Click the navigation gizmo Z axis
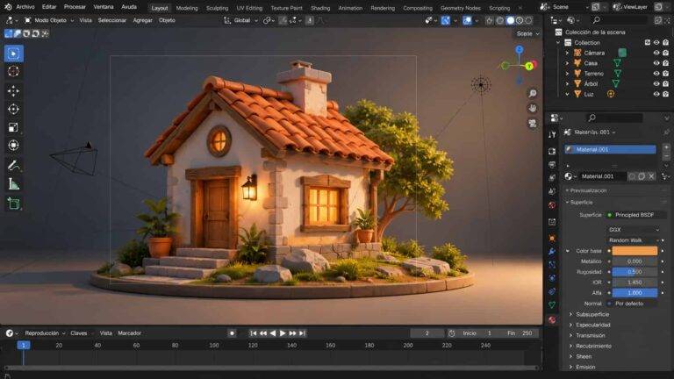Viewport: 674px width, 379px height. [520, 50]
